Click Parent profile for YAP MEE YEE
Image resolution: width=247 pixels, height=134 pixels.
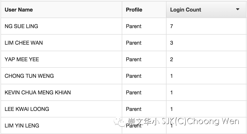134,59
